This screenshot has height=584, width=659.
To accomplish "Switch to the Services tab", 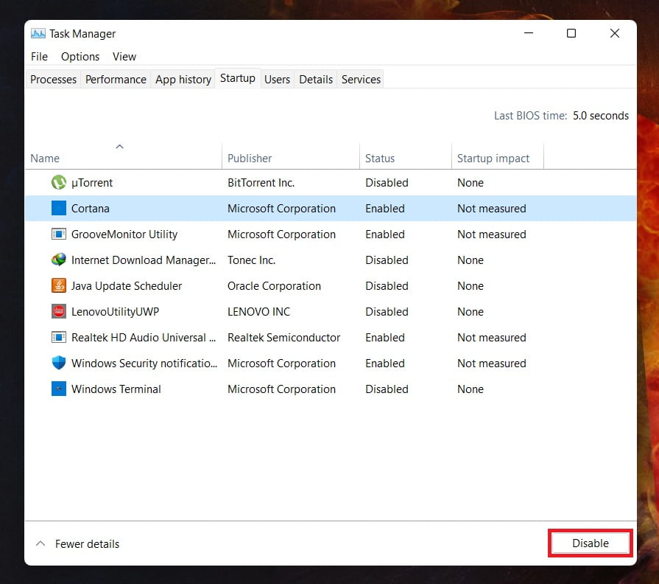I will pos(361,80).
